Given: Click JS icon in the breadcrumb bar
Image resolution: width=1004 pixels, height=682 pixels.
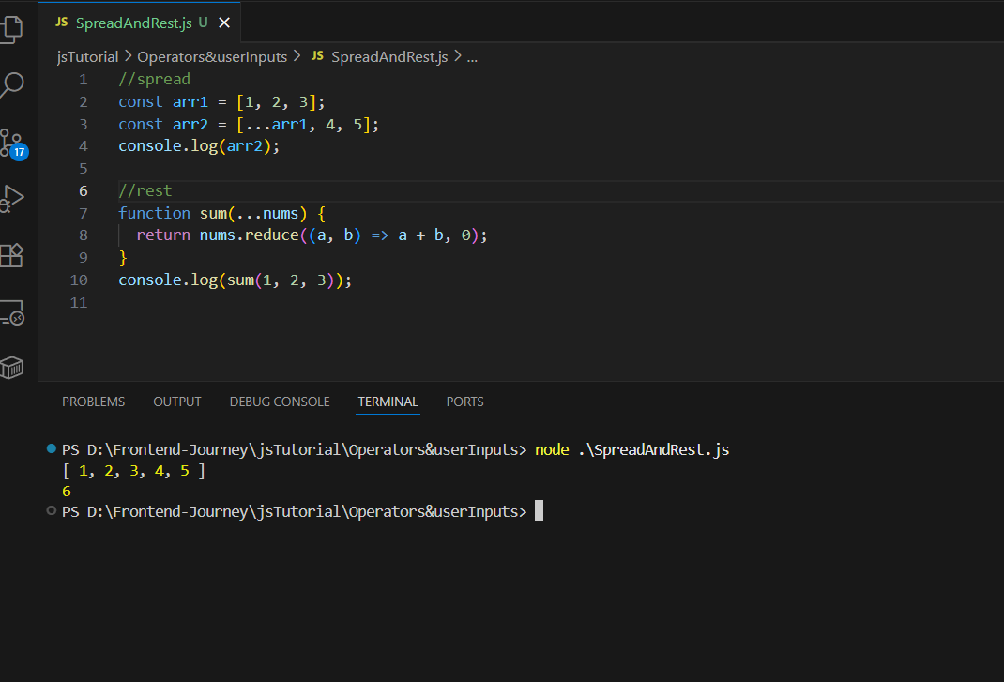Looking at the screenshot, I should pos(317,56).
